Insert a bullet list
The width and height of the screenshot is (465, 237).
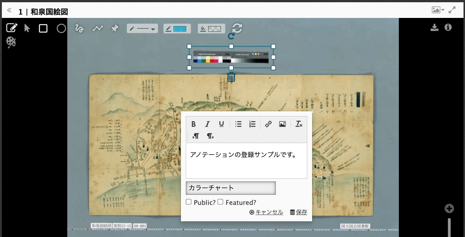(x=238, y=124)
